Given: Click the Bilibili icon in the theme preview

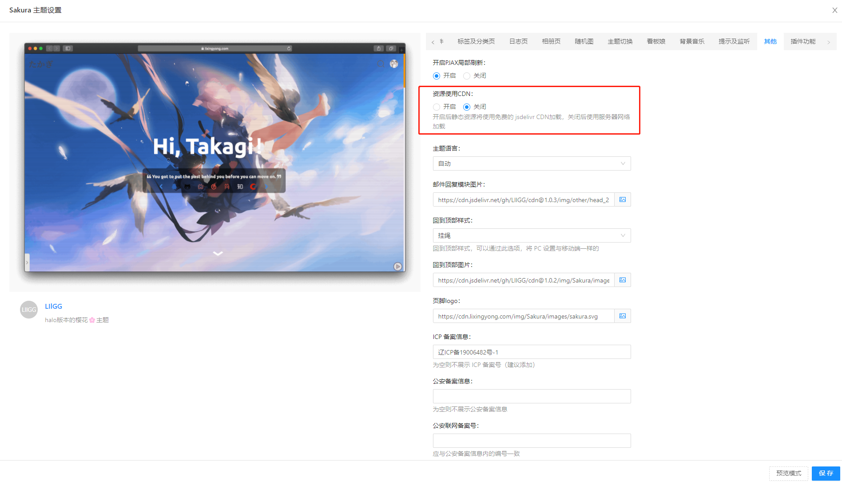Looking at the screenshot, I should pos(201,187).
